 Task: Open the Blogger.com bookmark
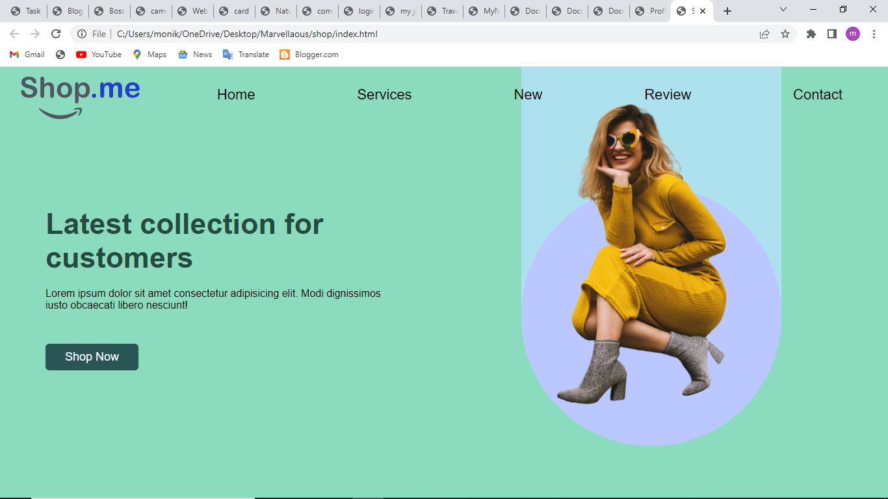[x=309, y=55]
